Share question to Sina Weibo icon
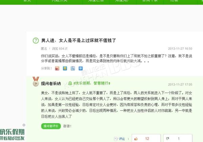This screenshot has height=142, width=203. click(x=57, y=68)
